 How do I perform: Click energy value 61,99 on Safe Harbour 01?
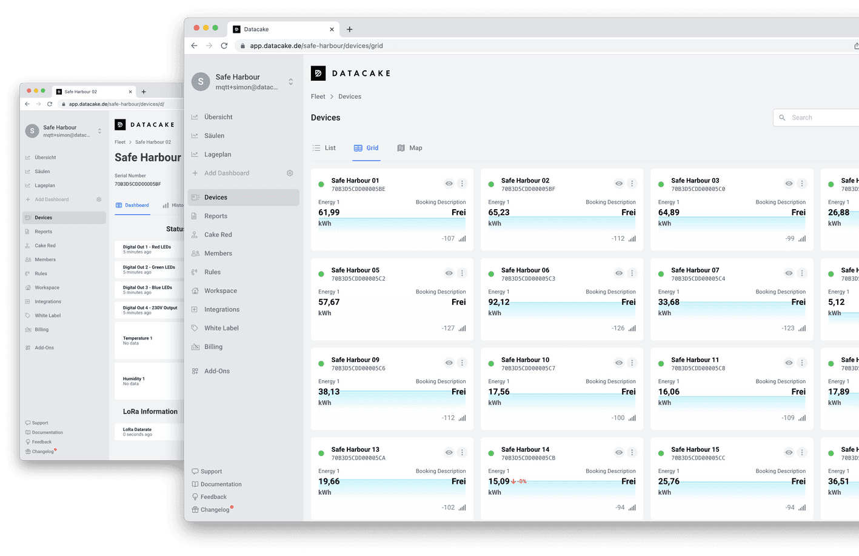pos(329,213)
